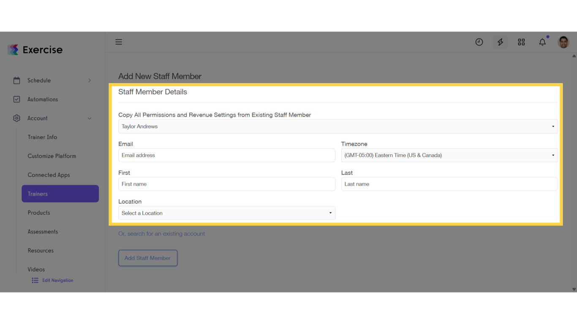
Task: Click the clock history icon in the header
Action: pyautogui.click(x=479, y=42)
